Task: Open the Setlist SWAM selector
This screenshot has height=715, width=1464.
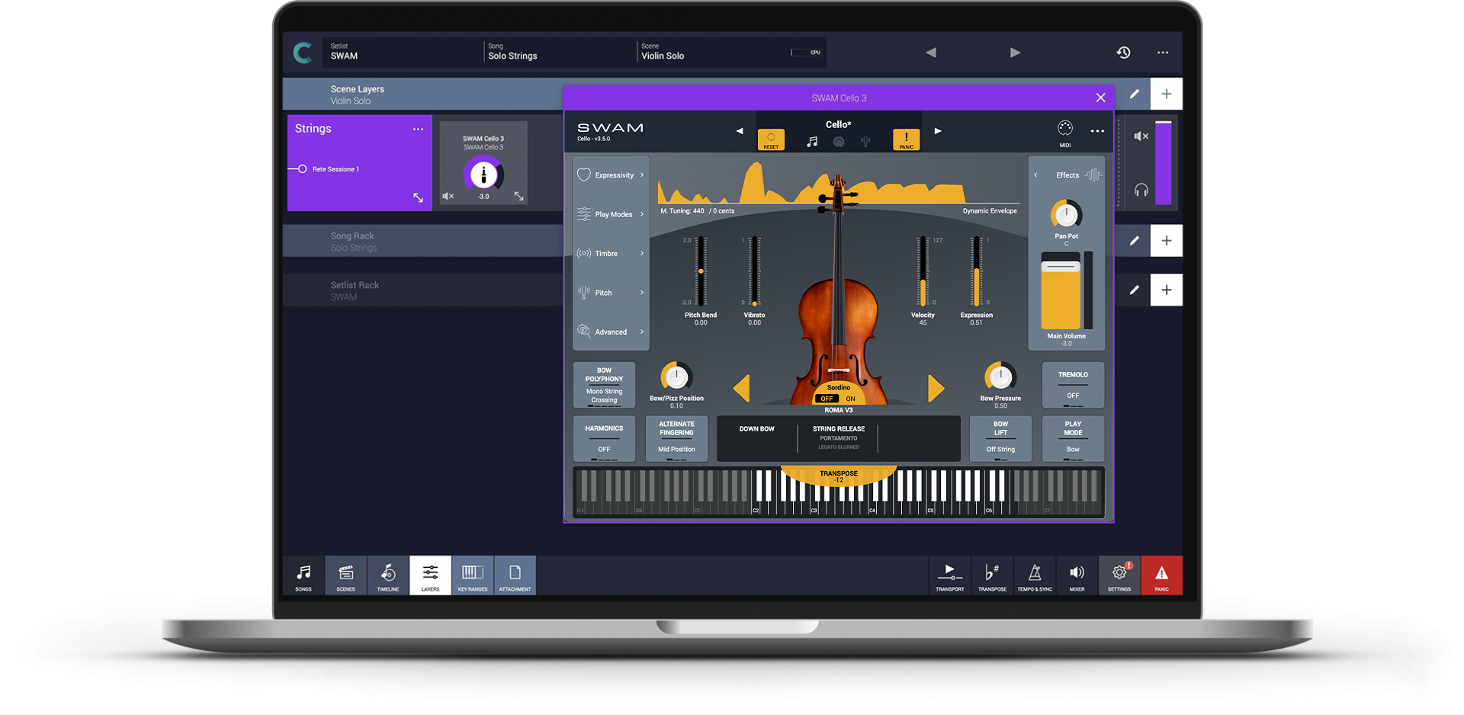Action: coord(402,51)
